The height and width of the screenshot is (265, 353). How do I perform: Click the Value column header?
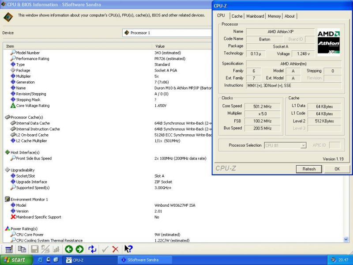[182, 46]
